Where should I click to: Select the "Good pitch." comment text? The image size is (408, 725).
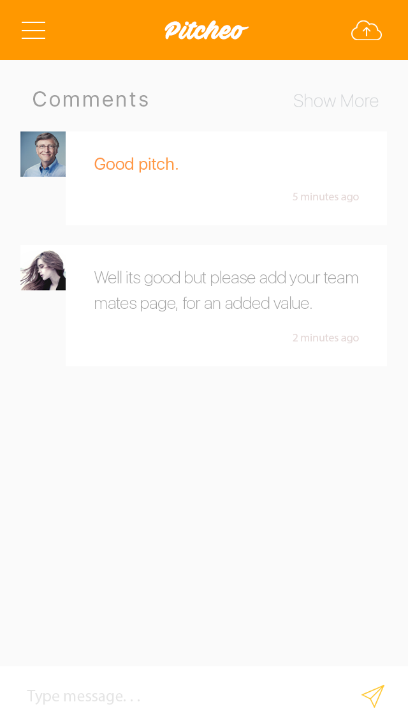click(x=136, y=164)
